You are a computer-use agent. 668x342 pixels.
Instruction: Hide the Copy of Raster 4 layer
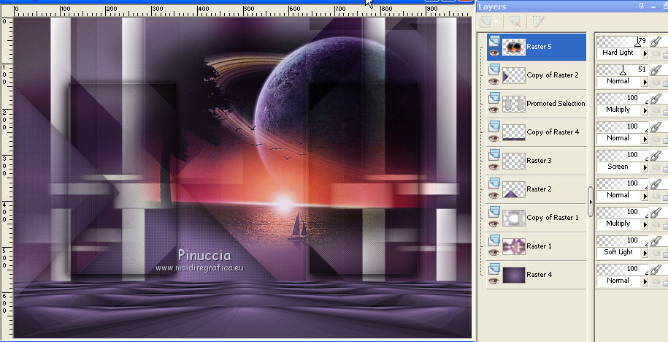(x=494, y=139)
